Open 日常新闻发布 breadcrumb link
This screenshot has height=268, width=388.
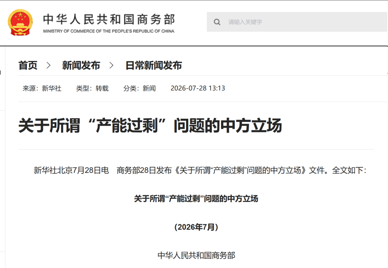click(x=154, y=65)
